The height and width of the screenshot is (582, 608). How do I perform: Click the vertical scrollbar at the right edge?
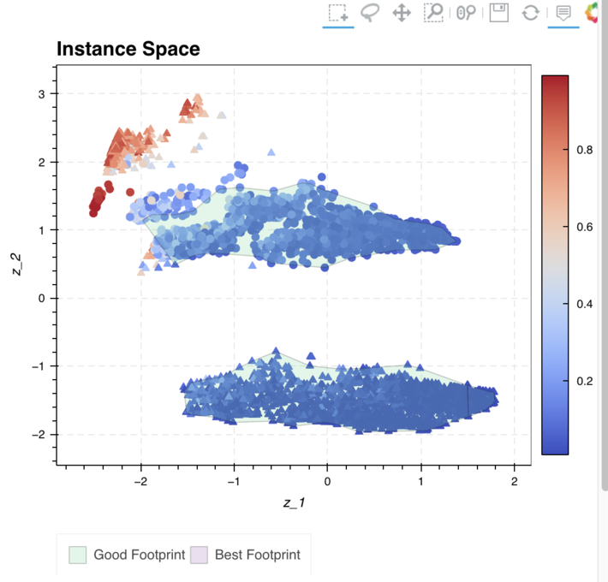click(605, 244)
